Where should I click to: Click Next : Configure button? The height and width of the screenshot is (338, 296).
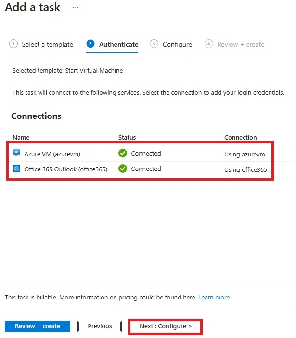165,326
